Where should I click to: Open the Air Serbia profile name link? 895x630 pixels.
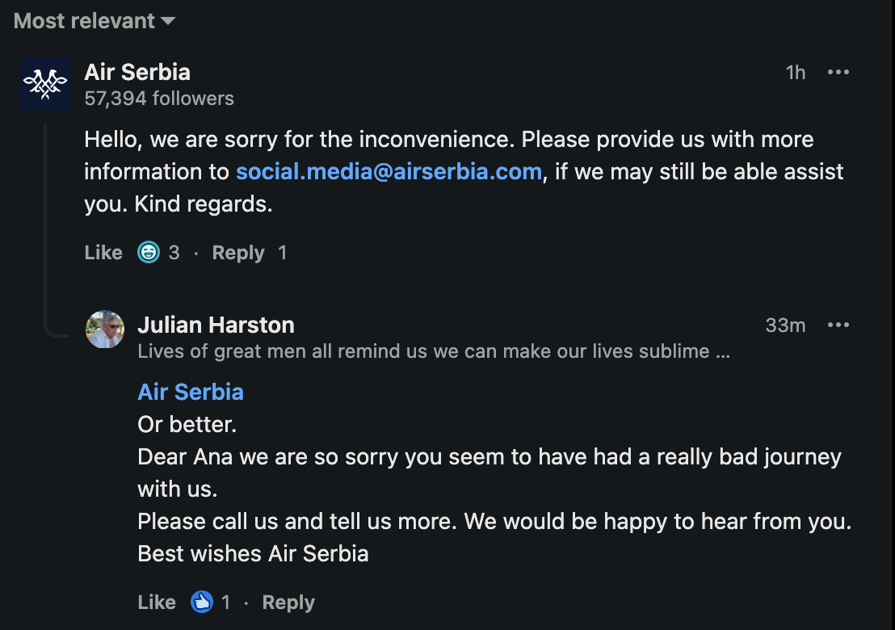[137, 72]
